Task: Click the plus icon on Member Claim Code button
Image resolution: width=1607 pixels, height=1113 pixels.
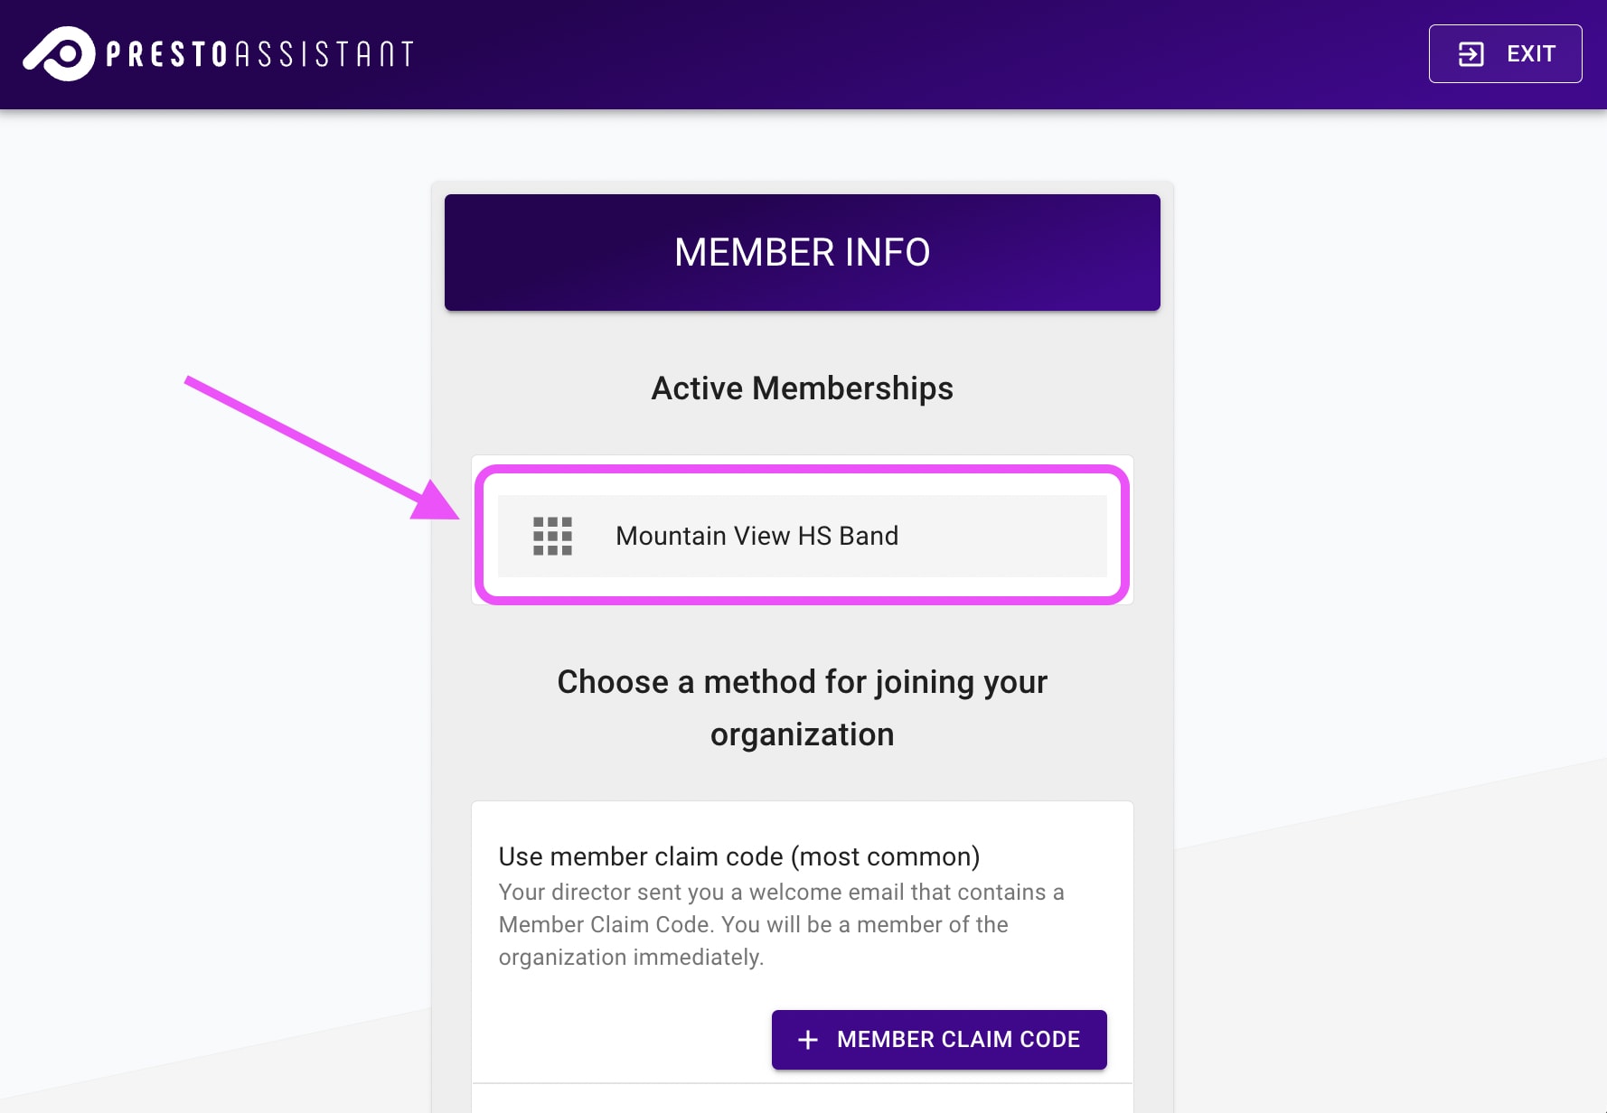Action: coord(807,1039)
